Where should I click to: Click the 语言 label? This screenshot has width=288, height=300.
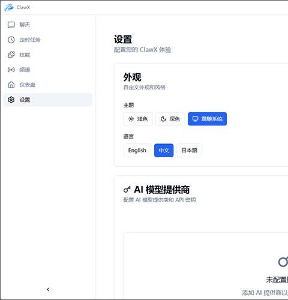coord(128,136)
